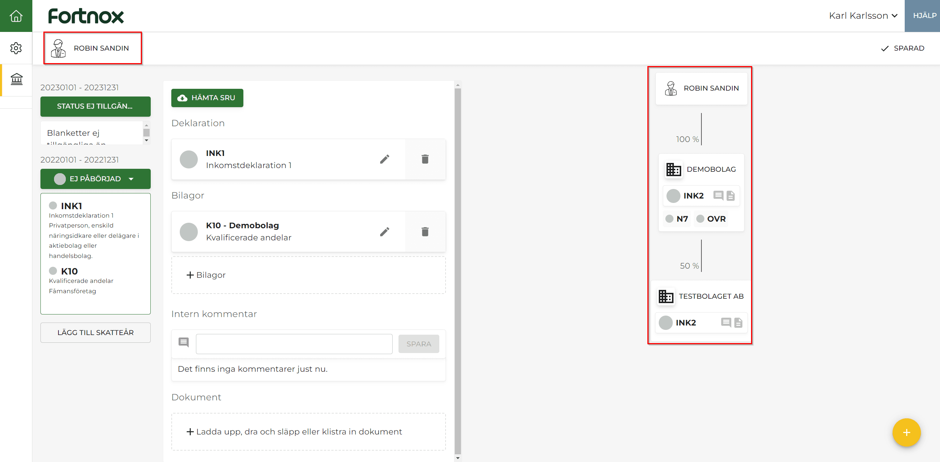This screenshot has width=940, height=462.
Task: Toggle status circle for INK1 declaration card
Action: (x=189, y=159)
